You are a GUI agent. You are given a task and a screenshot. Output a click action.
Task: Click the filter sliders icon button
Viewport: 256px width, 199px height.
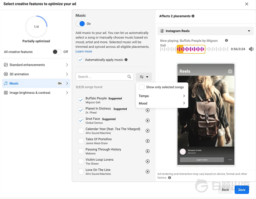coord(144,77)
